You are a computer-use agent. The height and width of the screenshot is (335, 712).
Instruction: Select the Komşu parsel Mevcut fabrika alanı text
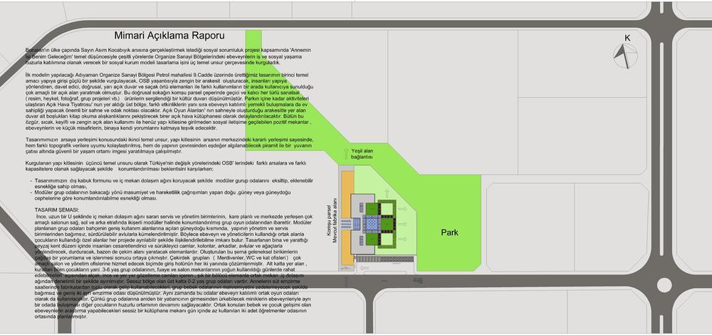pyautogui.click(x=335, y=220)
